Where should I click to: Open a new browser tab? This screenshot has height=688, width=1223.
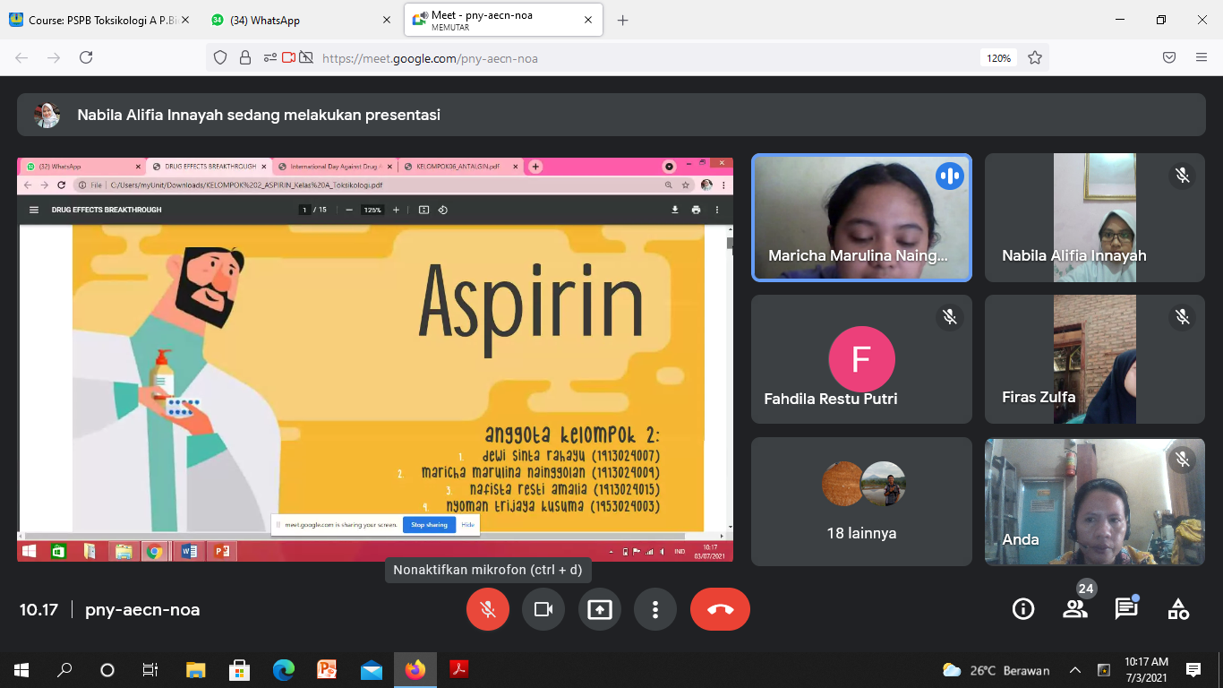click(623, 20)
